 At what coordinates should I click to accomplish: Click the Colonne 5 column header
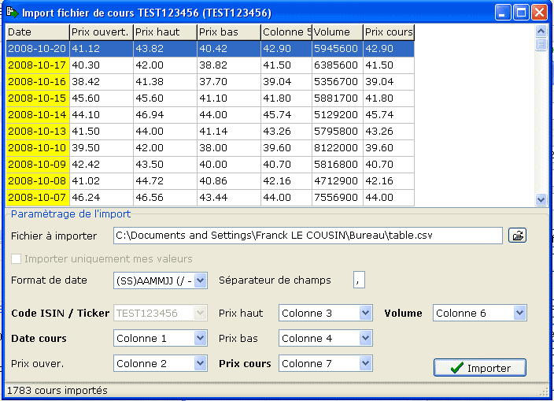point(286,32)
